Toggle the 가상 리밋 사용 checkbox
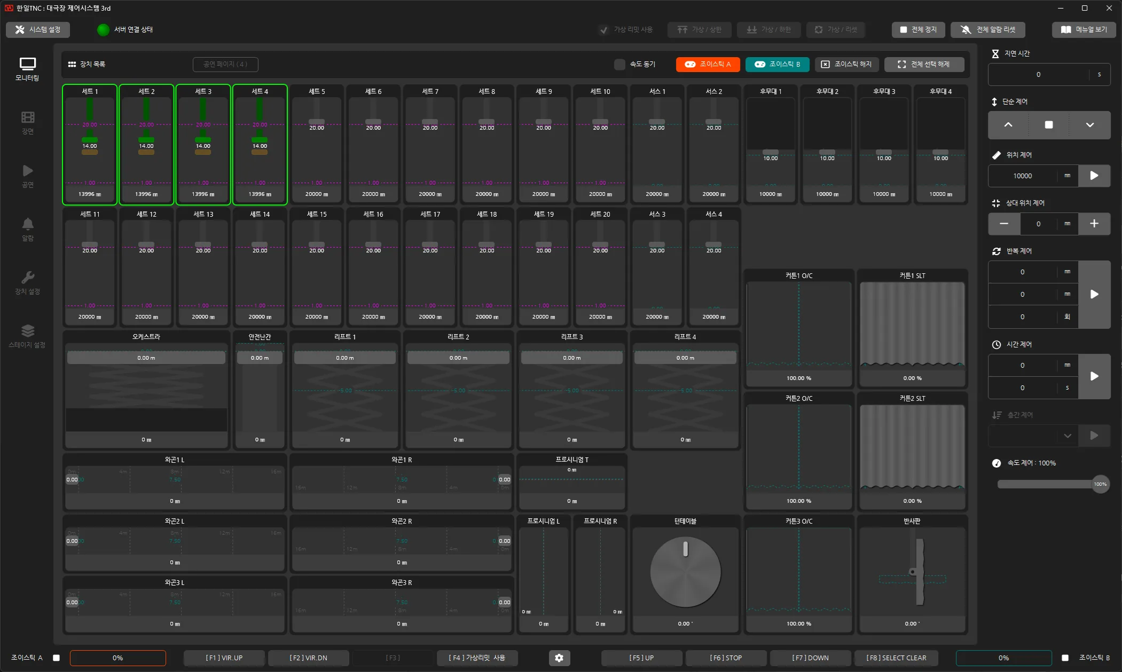This screenshot has width=1122, height=672. pyautogui.click(x=603, y=30)
